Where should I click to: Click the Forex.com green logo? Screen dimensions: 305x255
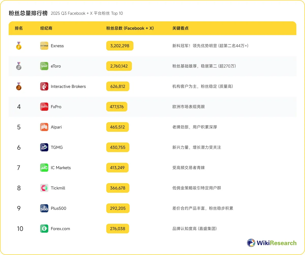pos(44,229)
